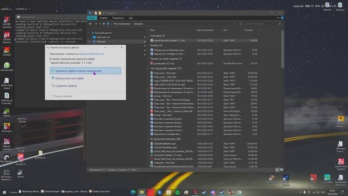Open the AIDA64 Extreme desktop icon
This screenshot has width=348, height=196.
tap(7, 38)
